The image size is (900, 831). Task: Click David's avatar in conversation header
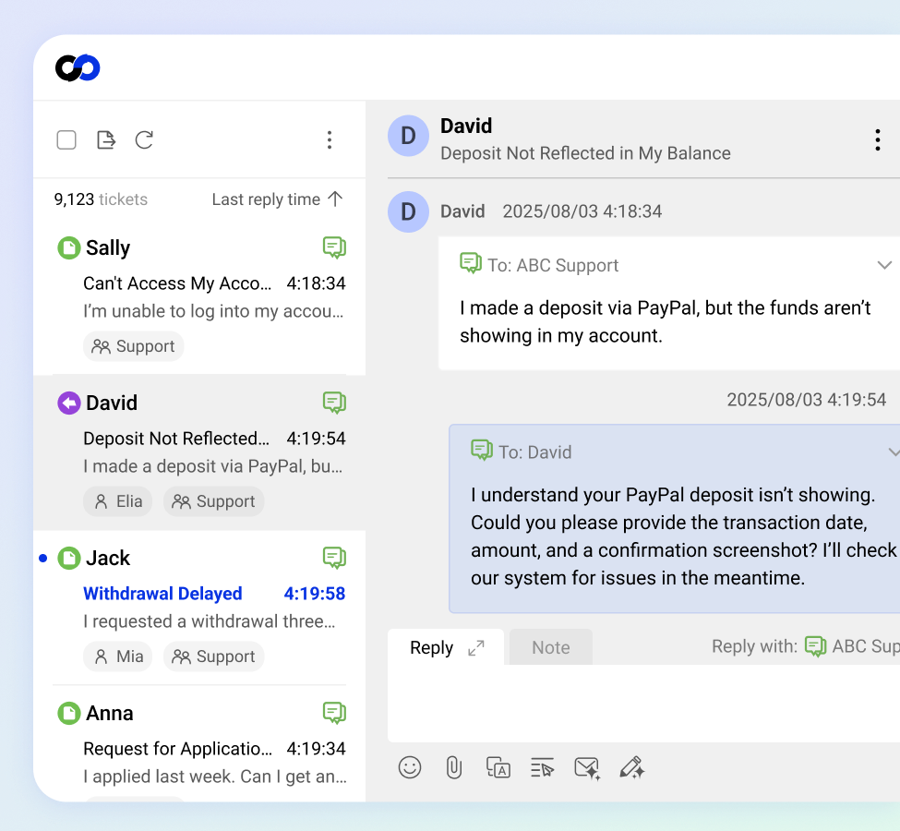(x=408, y=136)
